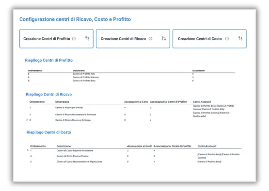
Task: Click Centro di Ricavo per Servizi description
Action: point(69,108)
